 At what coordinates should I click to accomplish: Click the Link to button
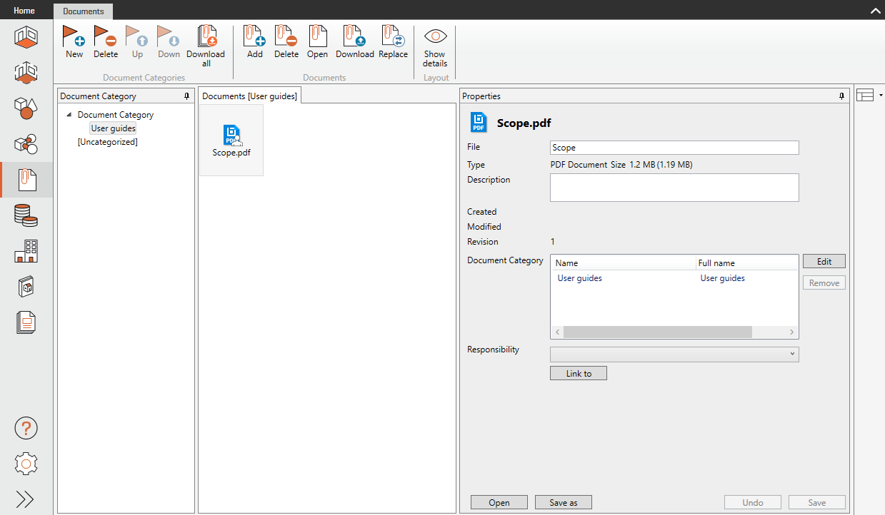pyautogui.click(x=578, y=373)
